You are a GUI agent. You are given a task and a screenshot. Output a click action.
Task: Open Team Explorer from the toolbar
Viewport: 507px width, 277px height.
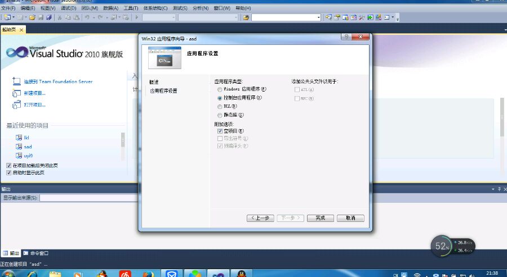pos(345,17)
